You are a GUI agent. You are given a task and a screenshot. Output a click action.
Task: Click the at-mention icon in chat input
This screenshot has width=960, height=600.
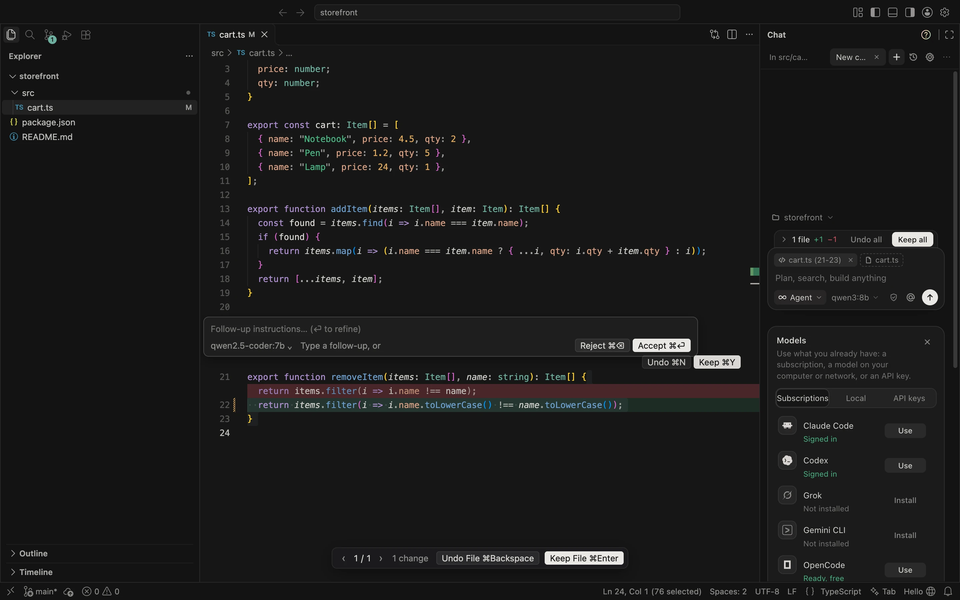910,297
